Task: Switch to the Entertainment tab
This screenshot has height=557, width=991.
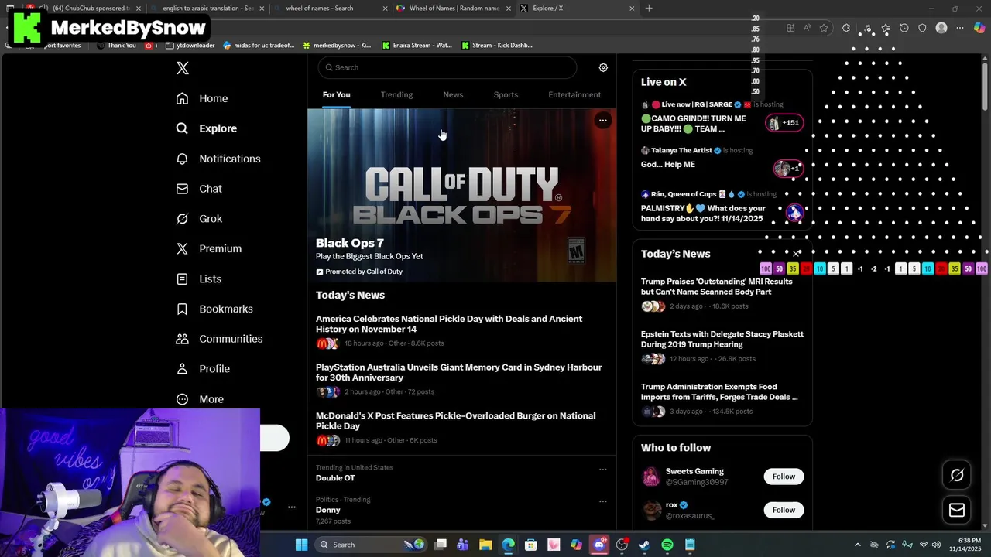Action: point(574,94)
